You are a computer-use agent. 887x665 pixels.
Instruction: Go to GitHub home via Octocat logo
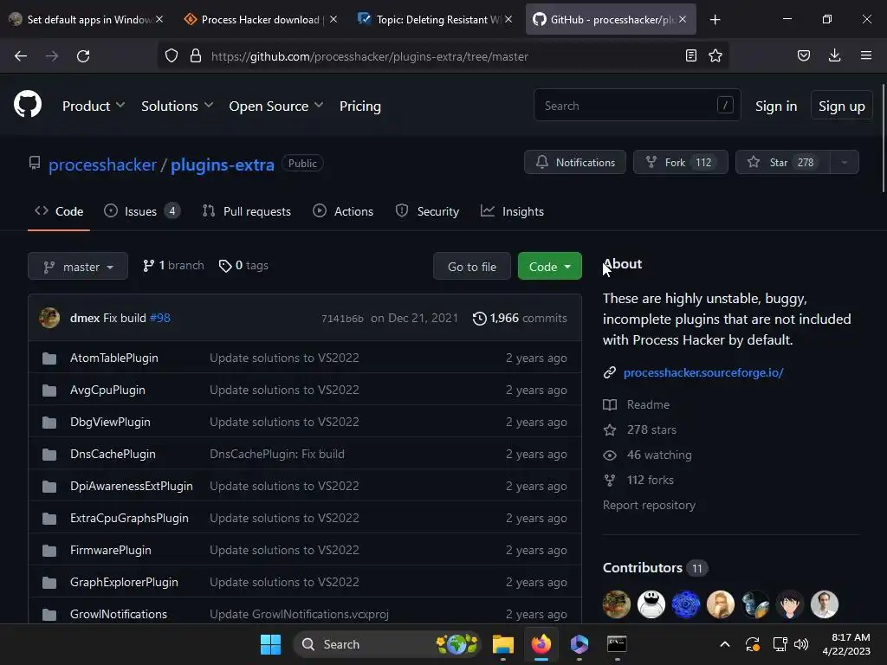pos(28,104)
